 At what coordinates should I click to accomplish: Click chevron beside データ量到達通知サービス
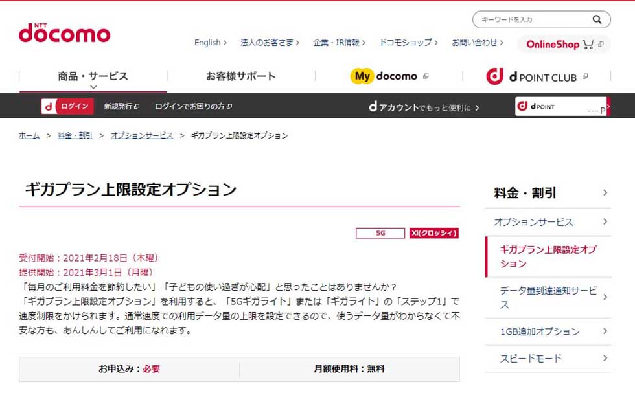605,297
